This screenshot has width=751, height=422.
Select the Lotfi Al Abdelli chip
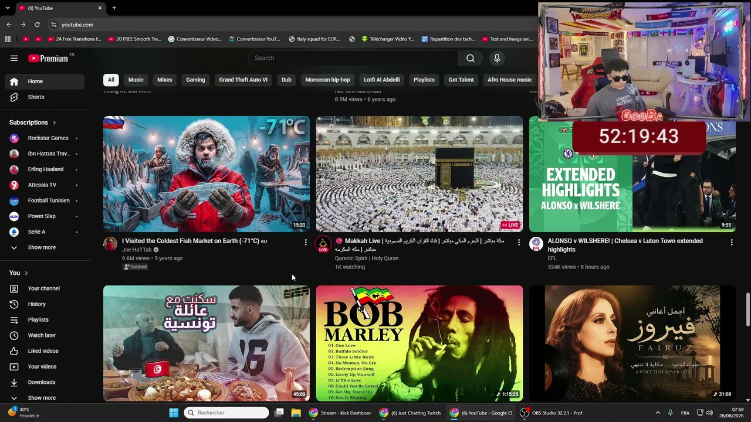[x=381, y=80]
